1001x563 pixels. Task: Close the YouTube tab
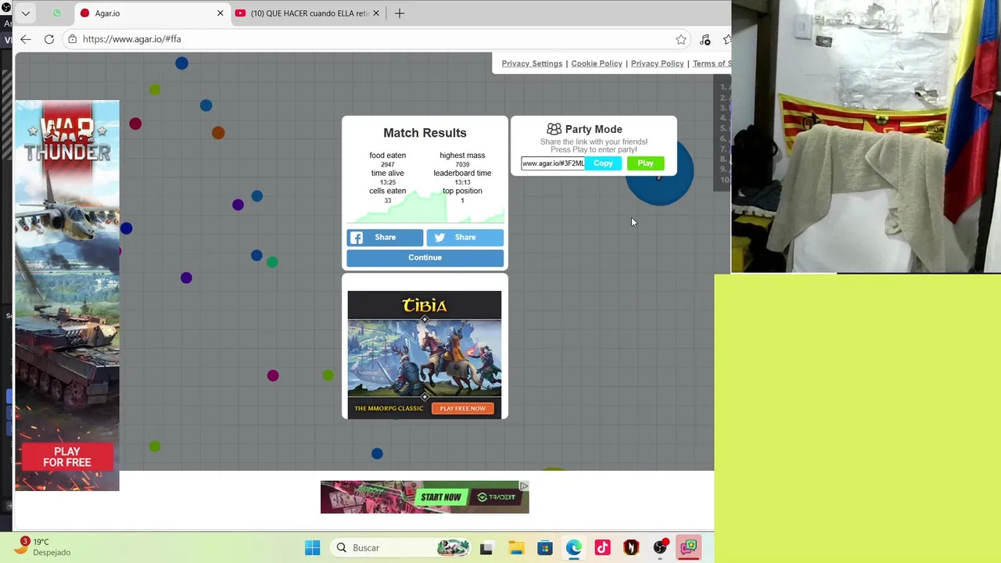[x=376, y=13]
